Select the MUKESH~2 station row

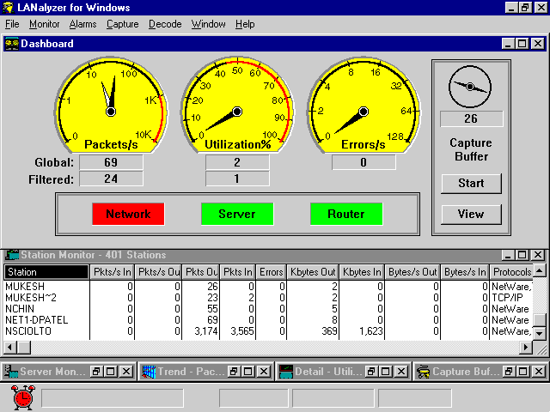point(268,298)
